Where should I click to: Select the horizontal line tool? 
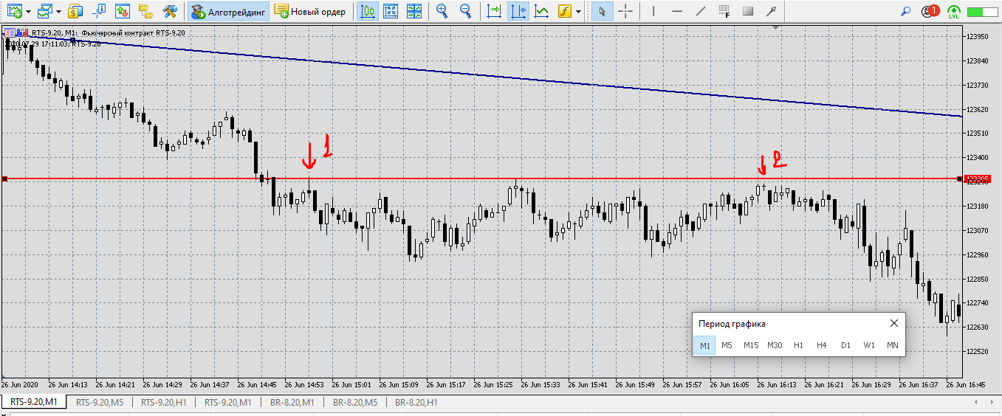pos(677,11)
